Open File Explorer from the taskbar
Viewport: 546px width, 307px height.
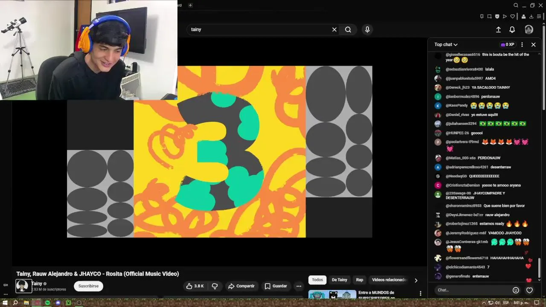[26, 303]
